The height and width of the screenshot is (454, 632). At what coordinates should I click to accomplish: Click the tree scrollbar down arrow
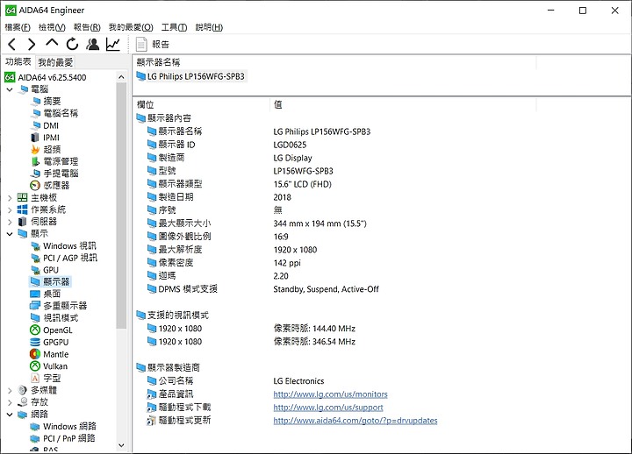pyautogui.click(x=121, y=445)
